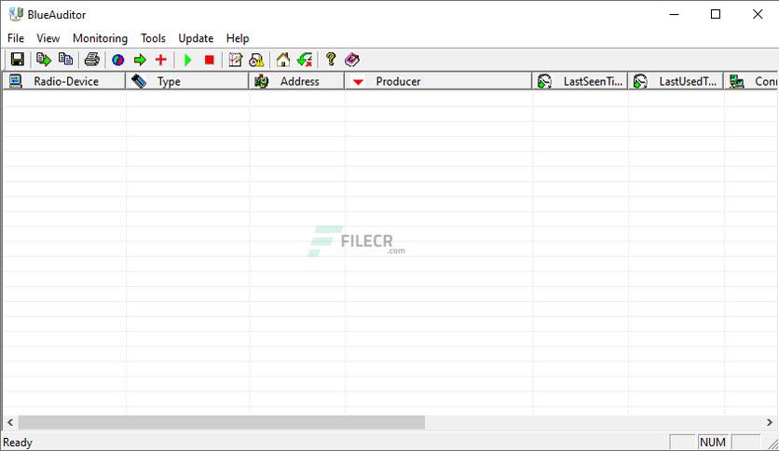Click the red plus icon

161,60
